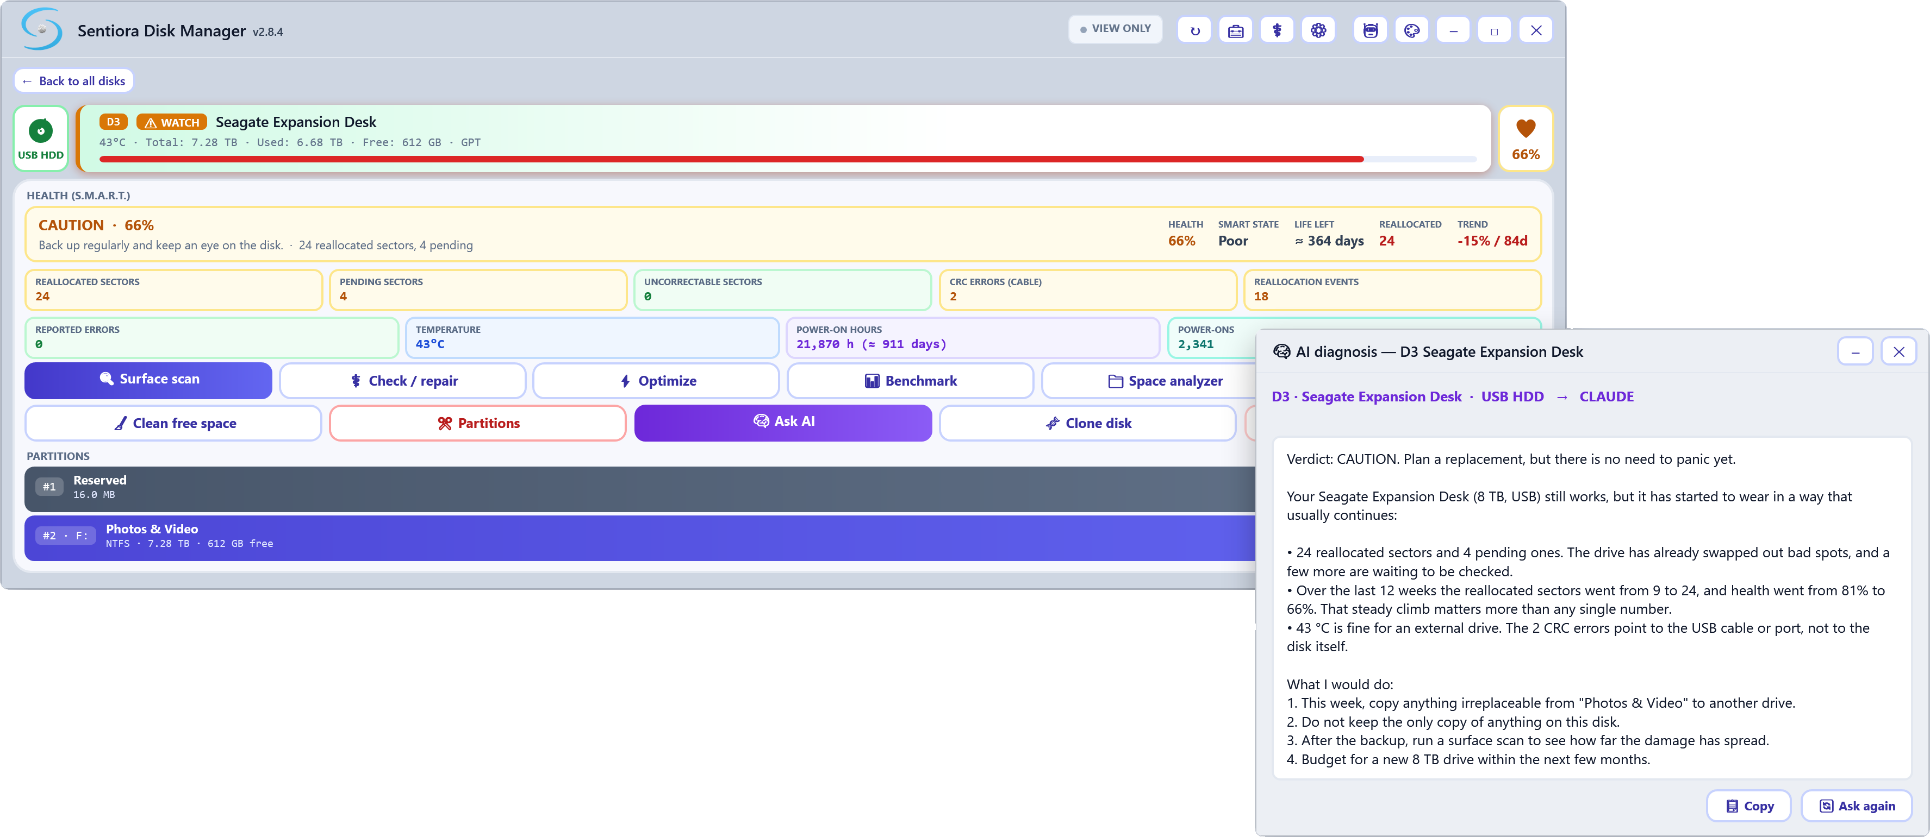Click the heart health 66% tile
The width and height of the screenshot is (1930, 837).
(1526, 139)
